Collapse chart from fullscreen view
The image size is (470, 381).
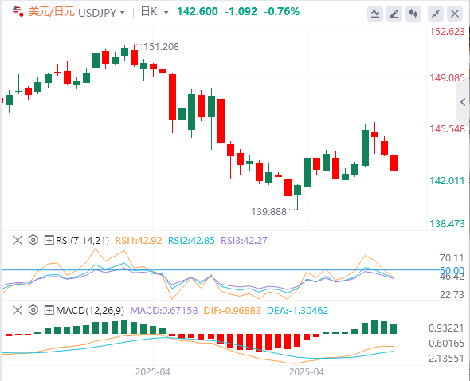pyautogui.click(x=436, y=14)
